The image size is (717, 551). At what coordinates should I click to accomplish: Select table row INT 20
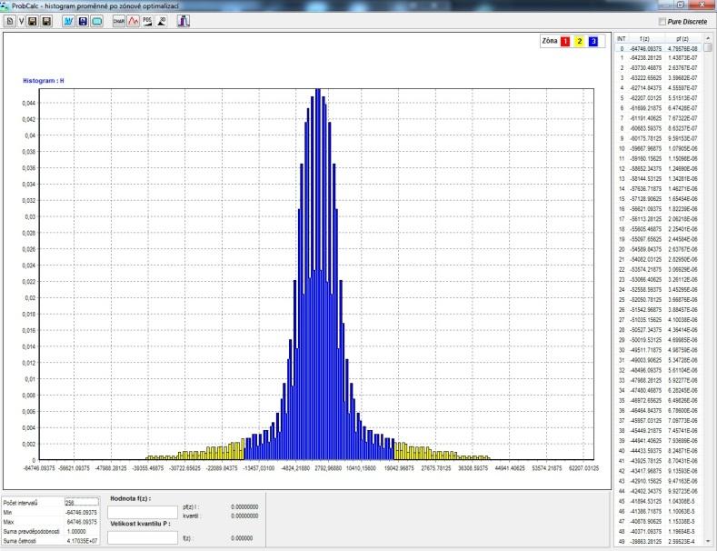[x=659, y=249]
